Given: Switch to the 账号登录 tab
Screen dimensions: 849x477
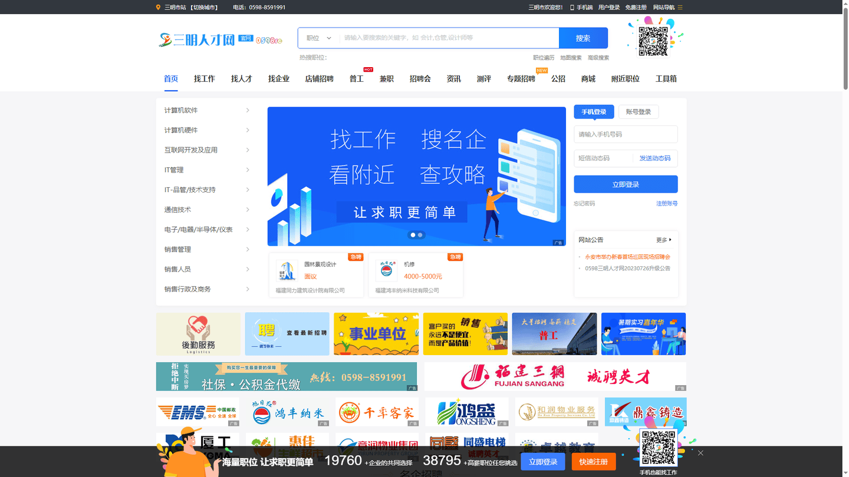Looking at the screenshot, I should (639, 112).
